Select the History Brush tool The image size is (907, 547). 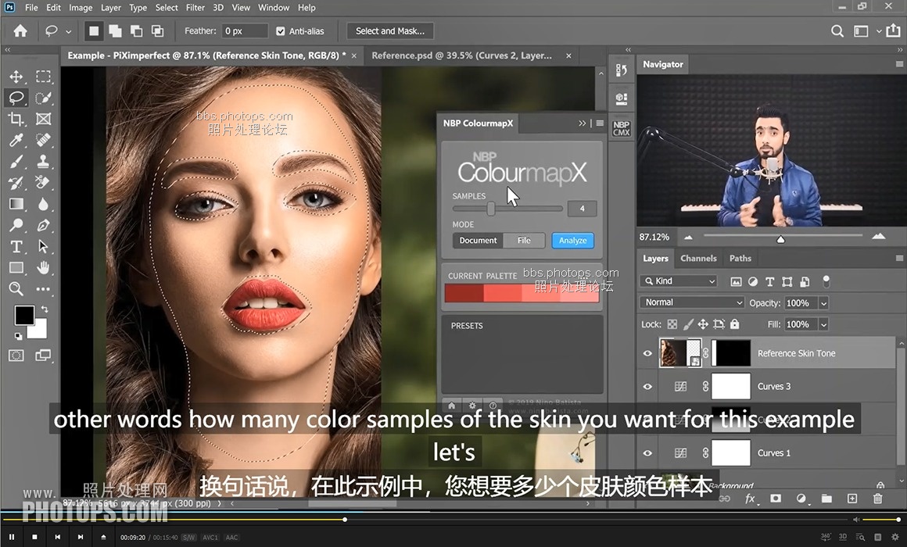16,183
